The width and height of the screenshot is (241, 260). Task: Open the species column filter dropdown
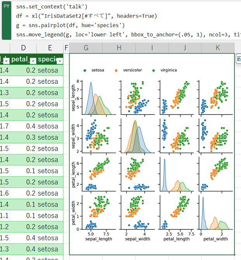coord(60,61)
